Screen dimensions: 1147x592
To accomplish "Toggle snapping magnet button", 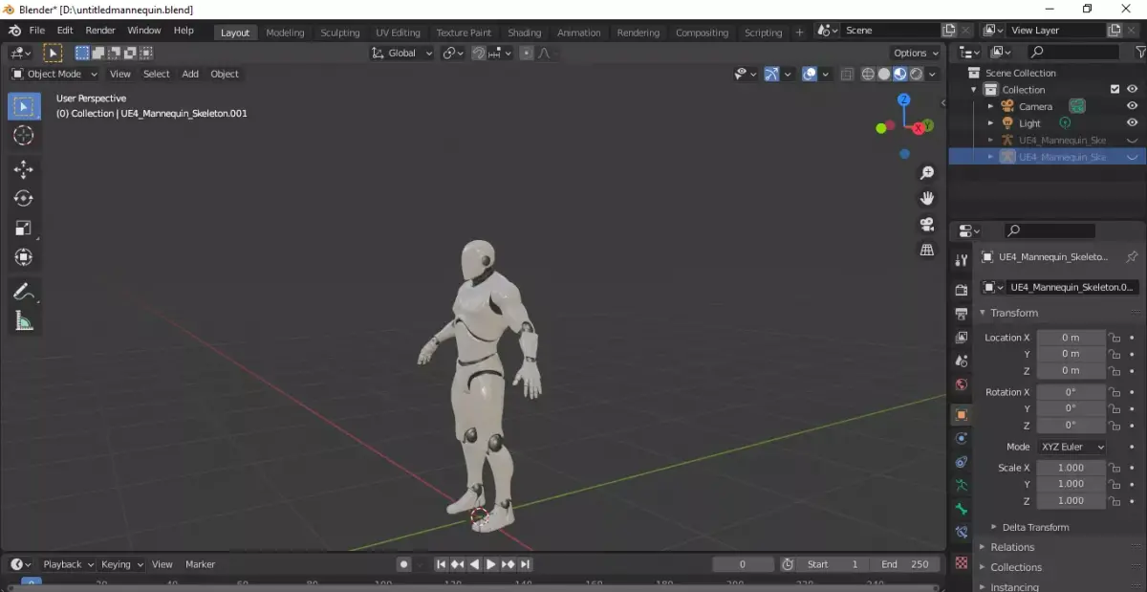I will point(479,54).
